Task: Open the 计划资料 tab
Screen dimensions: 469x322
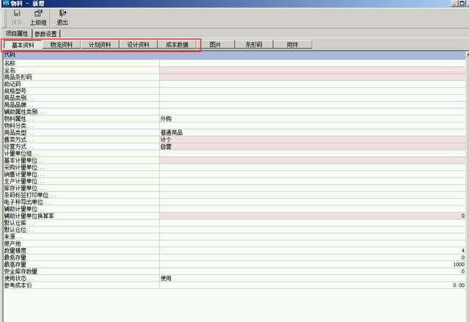Action: coord(100,45)
